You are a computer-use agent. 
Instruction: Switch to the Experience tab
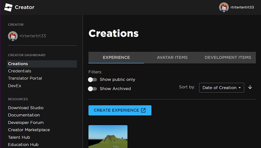(x=116, y=57)
